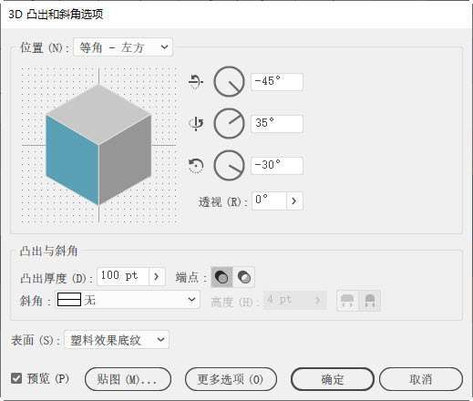This screenshot has width=473, height=401.
Task: Click the 贴图 map art button
Action: click(128, 379)
